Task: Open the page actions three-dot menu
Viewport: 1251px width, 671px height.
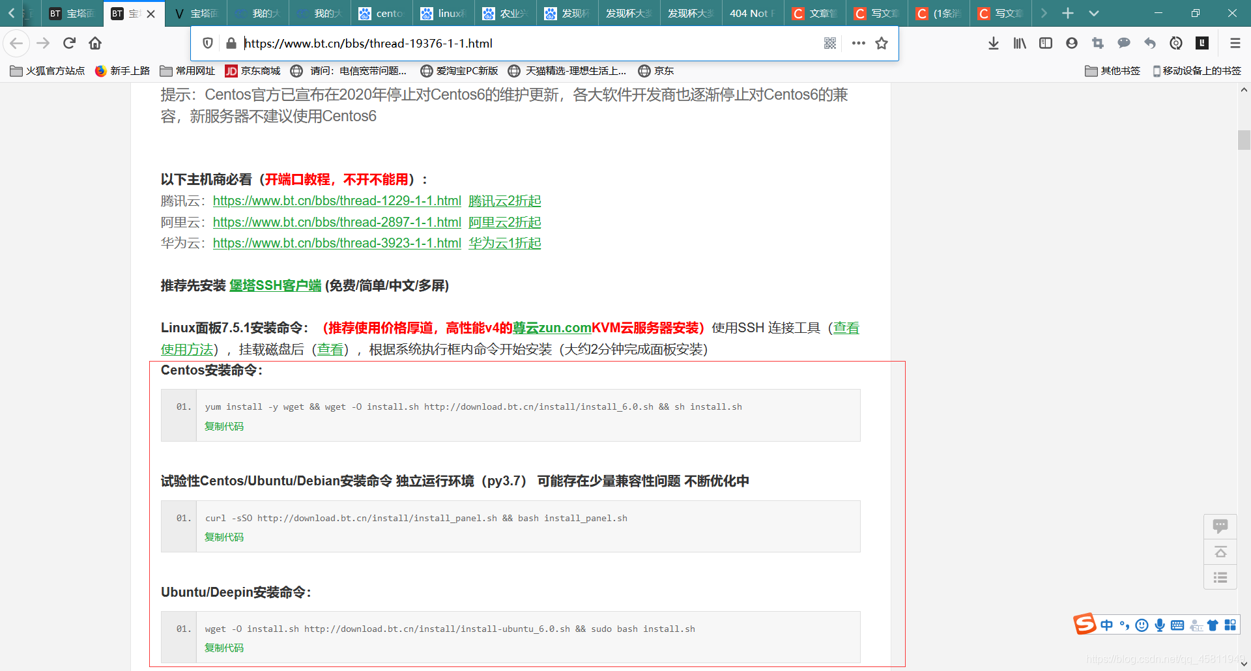Action: click(x=858, y=43)
